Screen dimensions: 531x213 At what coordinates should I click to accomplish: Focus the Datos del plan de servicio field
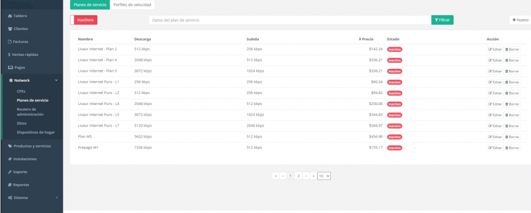pyautogui.click(x=290, y=20)
